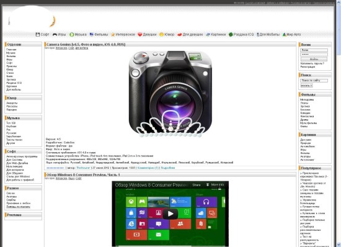The height and width of the screenshot is (247, 341).
Task: Click the Мир Авто icon in top navigation
Action: click(x=284, y=34)
